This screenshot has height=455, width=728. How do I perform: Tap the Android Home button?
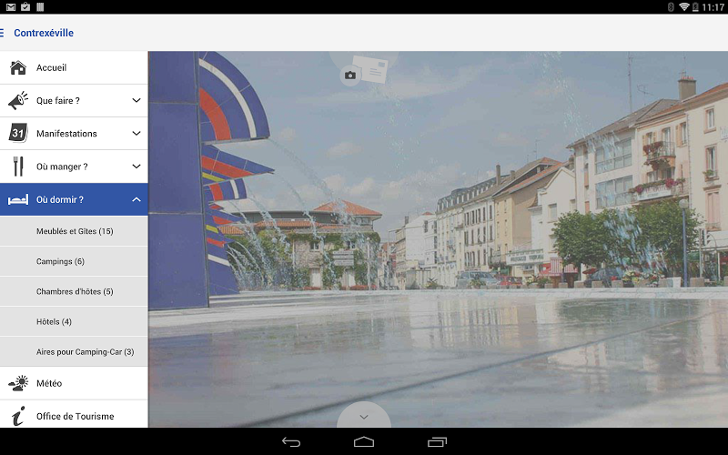click(x=364, y=442)
